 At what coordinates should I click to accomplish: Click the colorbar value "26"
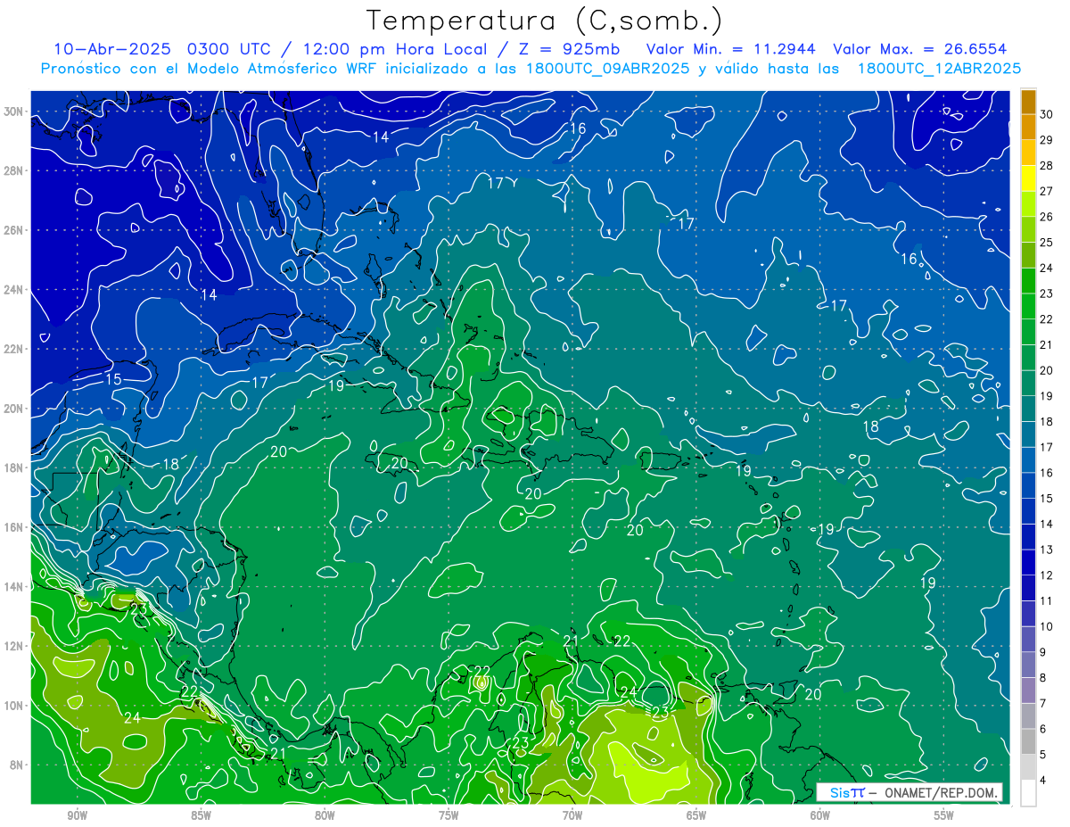(1047, 216)
